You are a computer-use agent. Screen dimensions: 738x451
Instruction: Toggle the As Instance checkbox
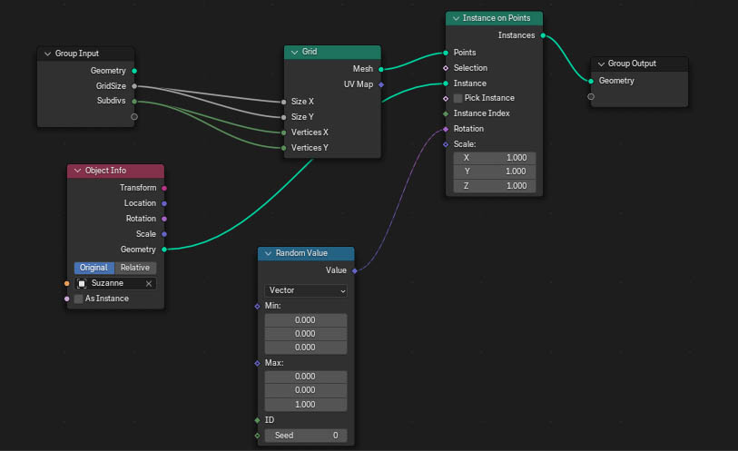click(79, 299)
